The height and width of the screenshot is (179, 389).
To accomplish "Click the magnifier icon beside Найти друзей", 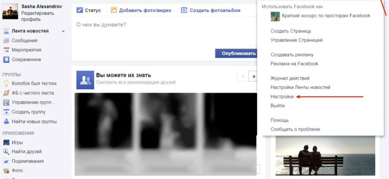I will tap(6, 152).
